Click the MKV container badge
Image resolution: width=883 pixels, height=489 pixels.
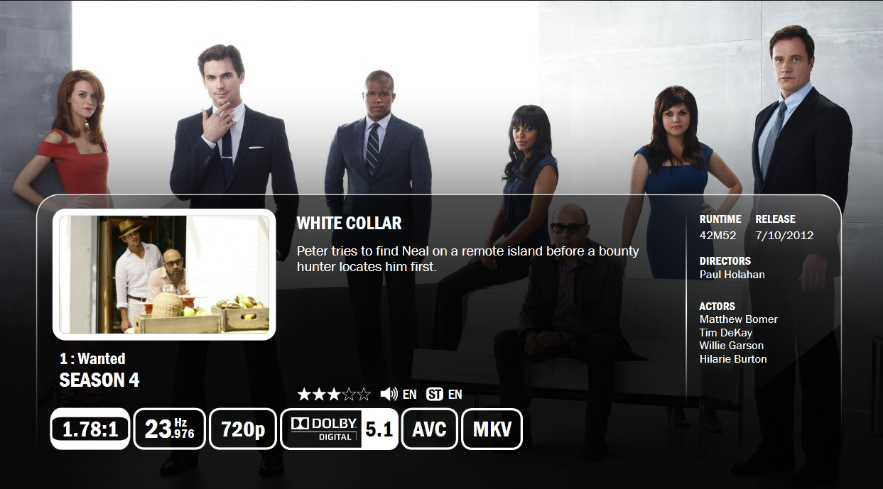click(492, 429)
